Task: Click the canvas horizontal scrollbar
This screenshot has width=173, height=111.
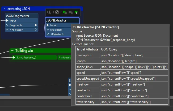Action: [x=36, y=97]
